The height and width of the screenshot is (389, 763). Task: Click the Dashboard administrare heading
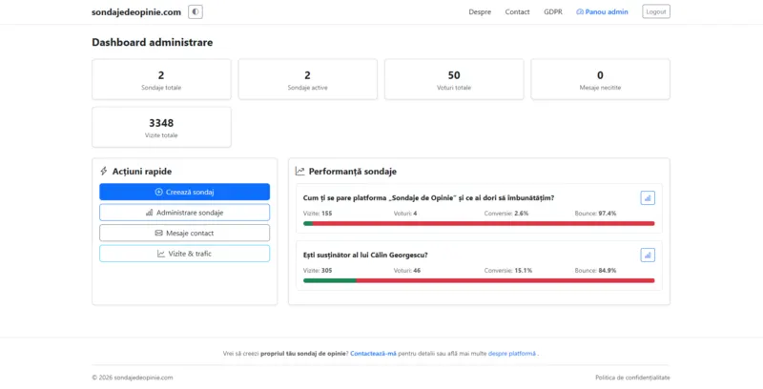[x=153, y=42]
